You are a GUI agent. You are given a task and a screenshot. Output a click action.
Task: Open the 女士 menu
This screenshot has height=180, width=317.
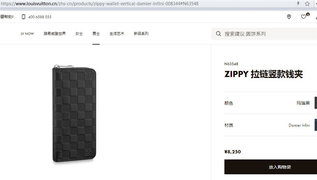coord(79,34)
